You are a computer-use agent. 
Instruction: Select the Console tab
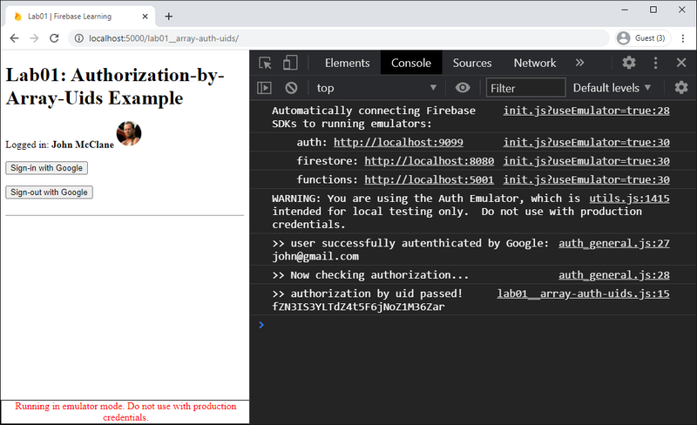411,63
